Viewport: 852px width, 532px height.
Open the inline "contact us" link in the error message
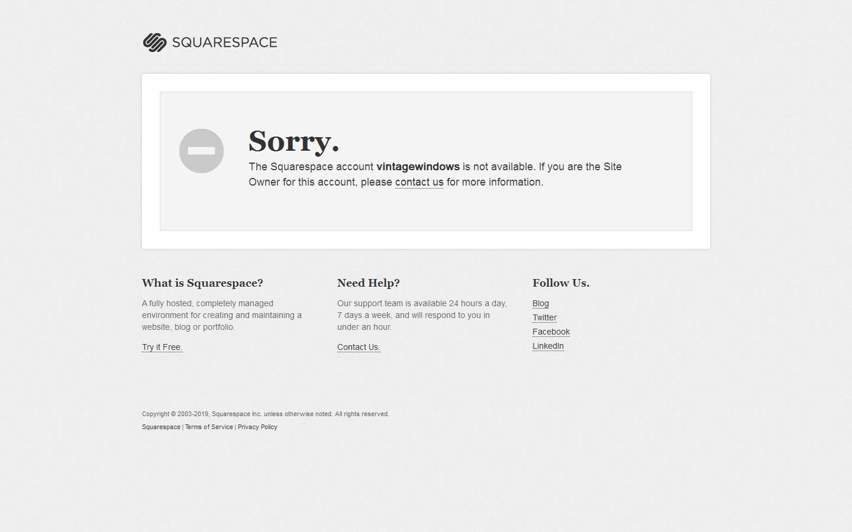[419, 182]
